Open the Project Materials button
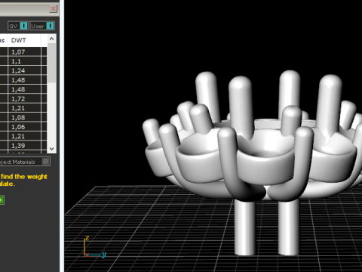362x272 pixels. tap(24, 162)
